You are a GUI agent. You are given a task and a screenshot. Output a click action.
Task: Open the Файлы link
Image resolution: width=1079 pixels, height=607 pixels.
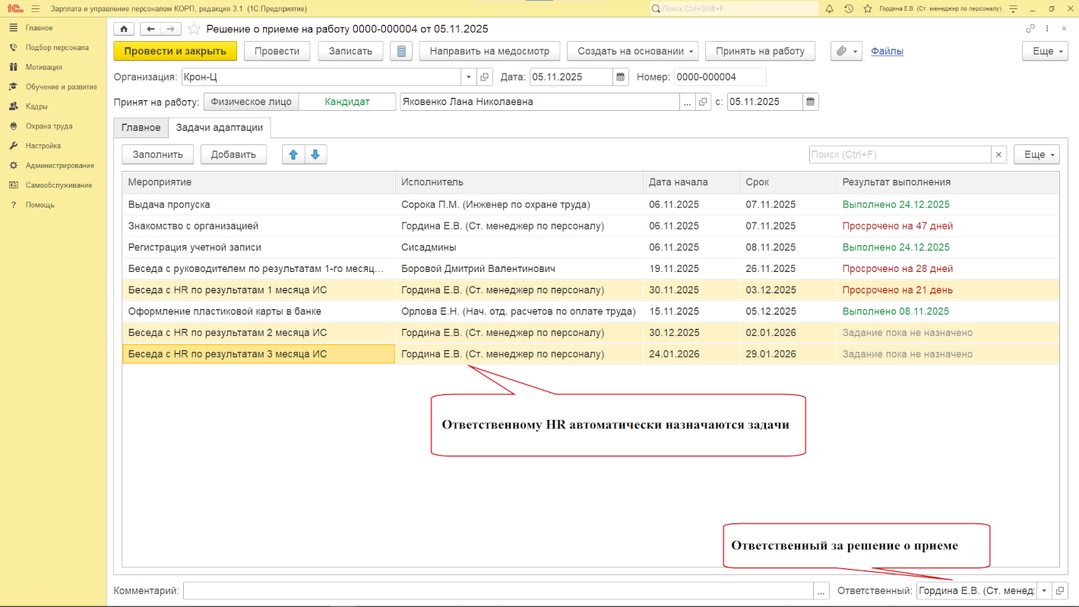(887, 51)
